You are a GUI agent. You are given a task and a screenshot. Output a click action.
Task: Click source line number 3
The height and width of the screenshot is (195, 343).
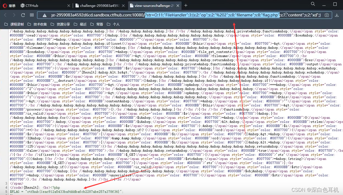pos(6,183)
